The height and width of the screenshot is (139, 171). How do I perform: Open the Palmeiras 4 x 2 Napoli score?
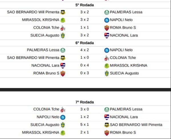[85, 50]
